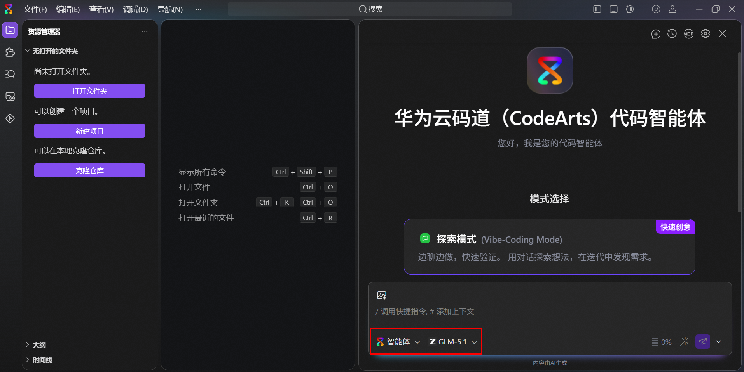The image size is (744, 372).
Task: Open the 智能体 mode dropdown
Action: pyautogui.click(x=398, y=342)
